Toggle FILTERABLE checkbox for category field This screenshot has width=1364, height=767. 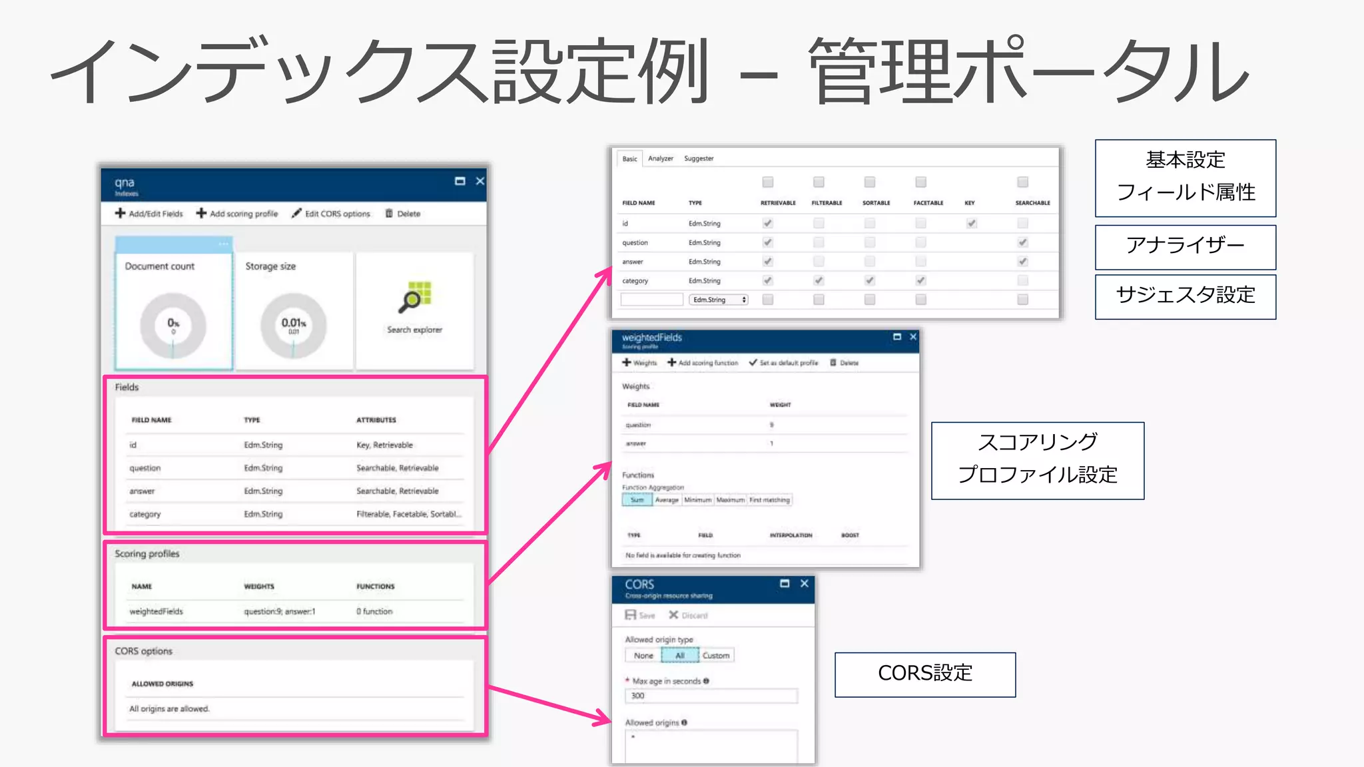(x=819, y=280)
